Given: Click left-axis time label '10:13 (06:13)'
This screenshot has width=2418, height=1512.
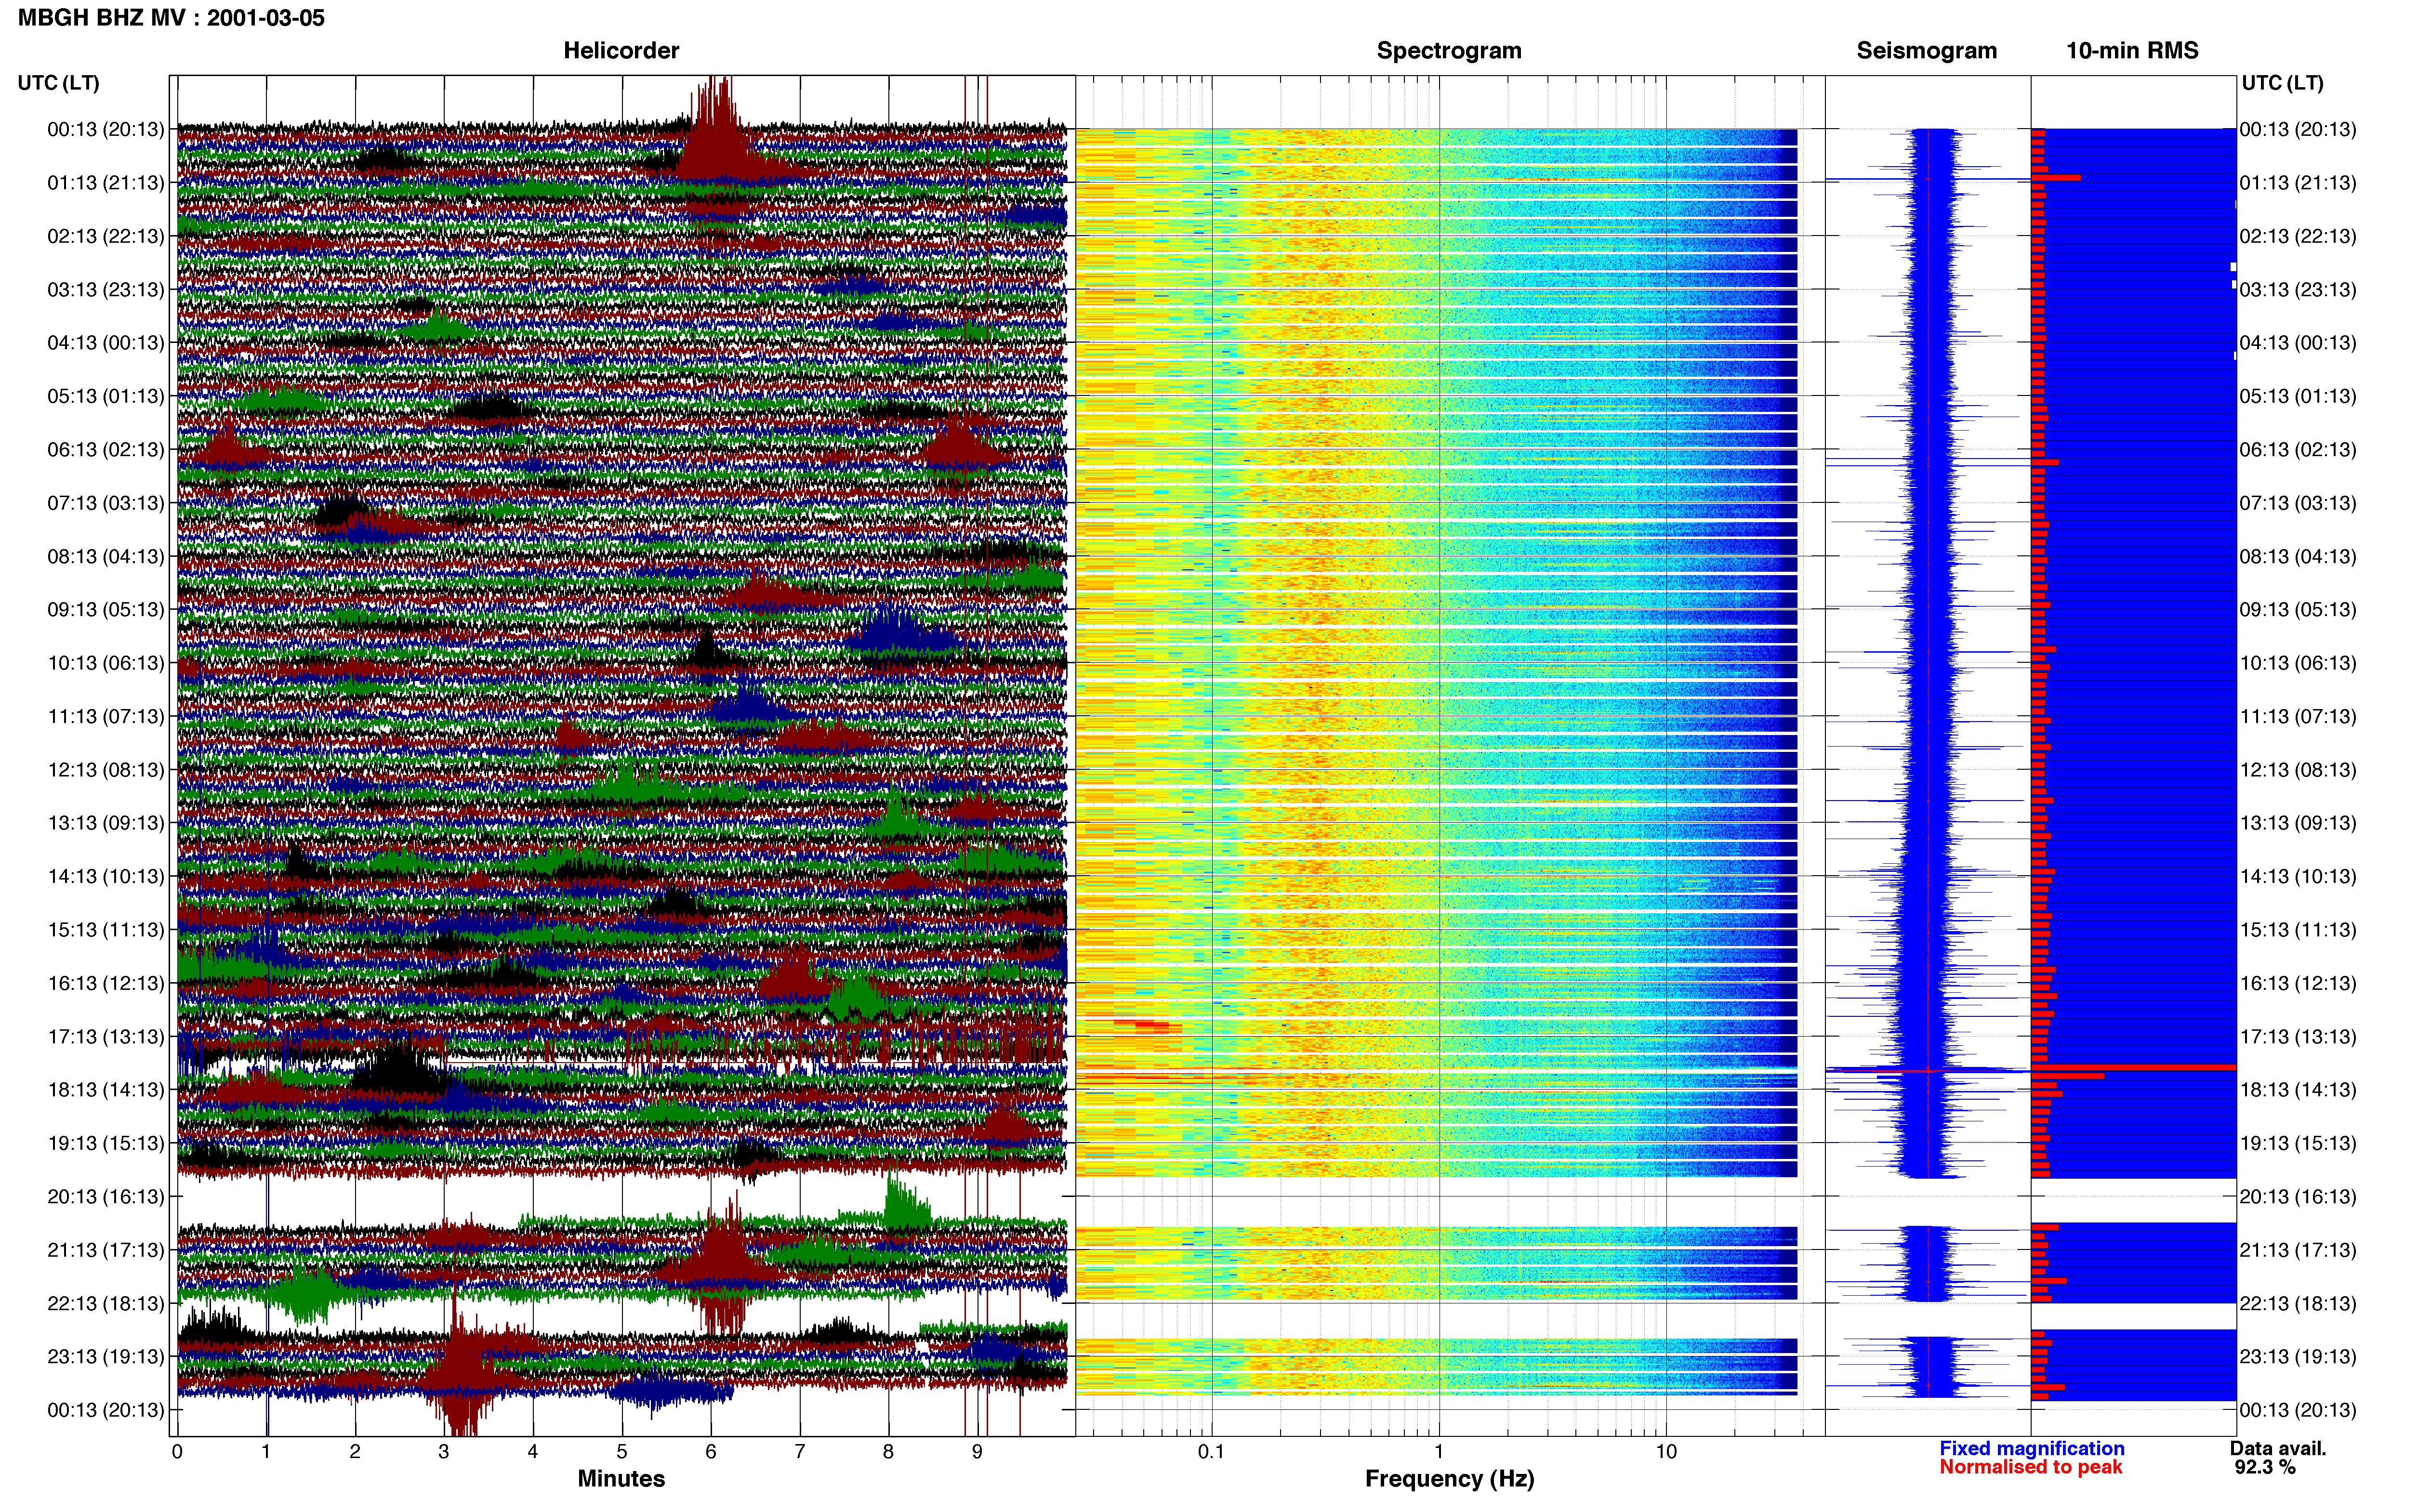Looking at the screenshot, I should click(x=106, y=663).
